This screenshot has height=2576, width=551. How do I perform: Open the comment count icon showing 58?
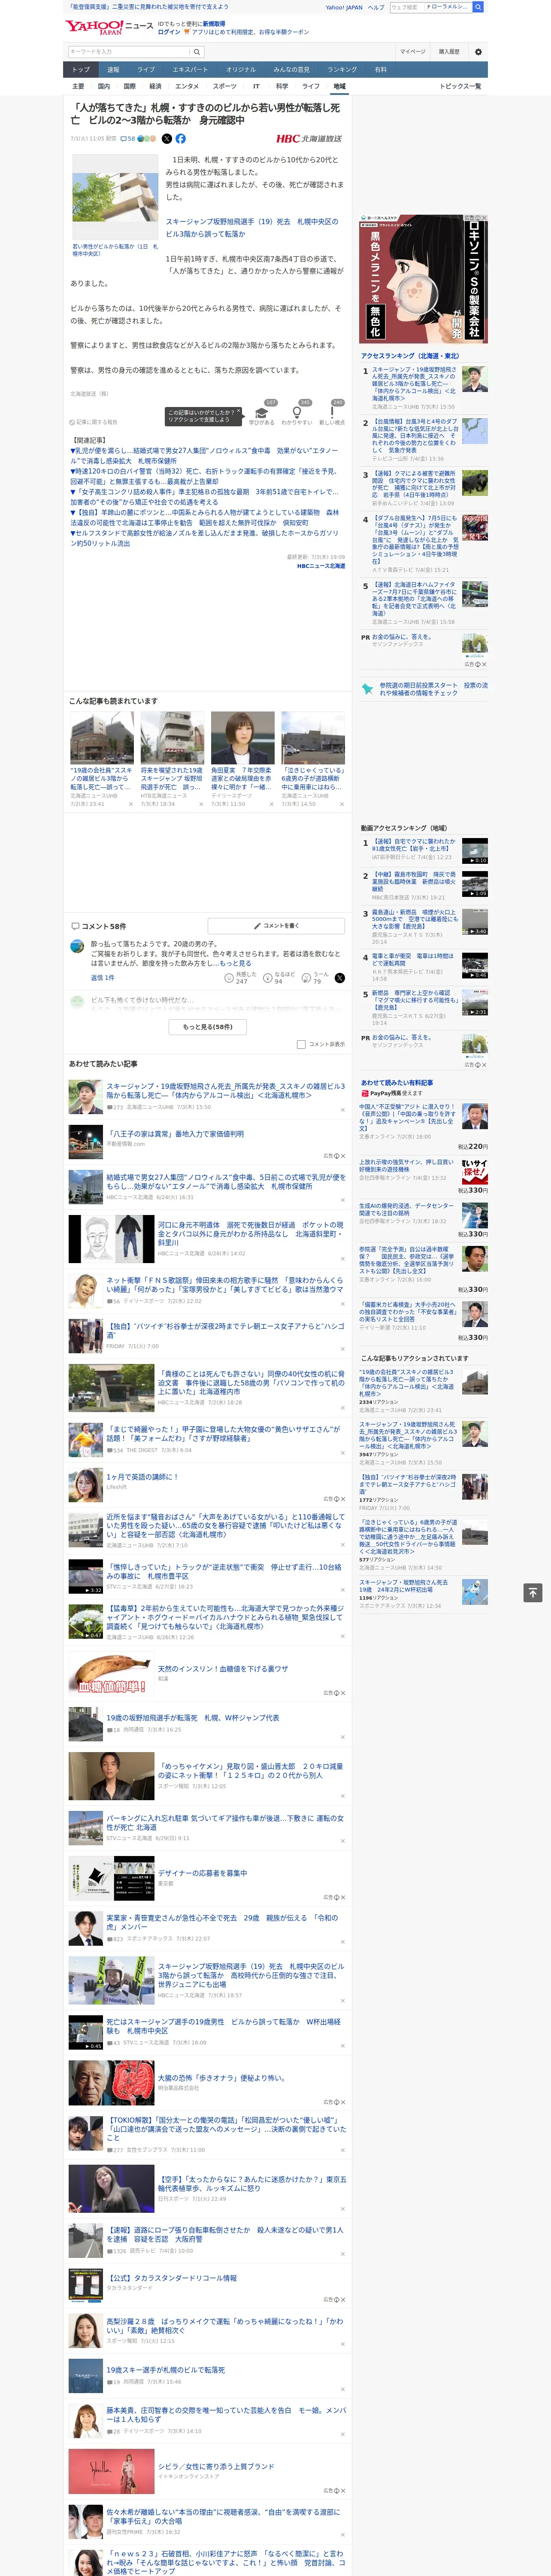[127, 139]
